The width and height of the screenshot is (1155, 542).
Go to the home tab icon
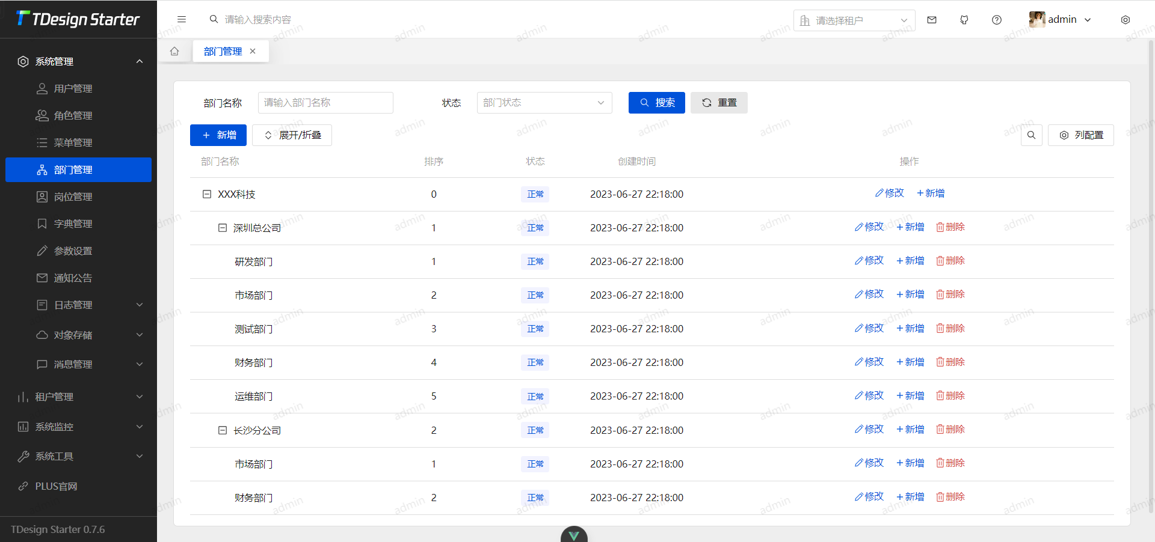click(174, 51)
